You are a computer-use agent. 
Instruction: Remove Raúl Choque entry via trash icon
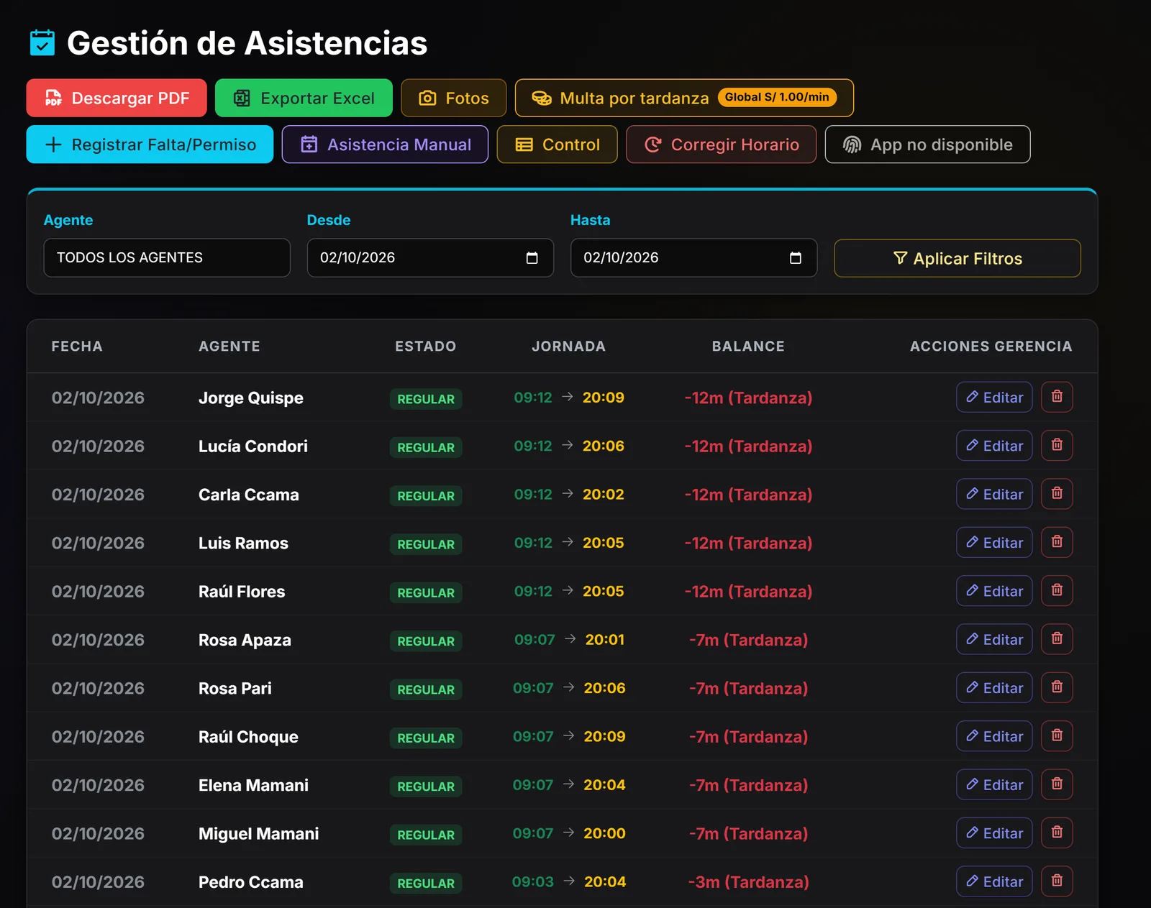[1057, 736]
